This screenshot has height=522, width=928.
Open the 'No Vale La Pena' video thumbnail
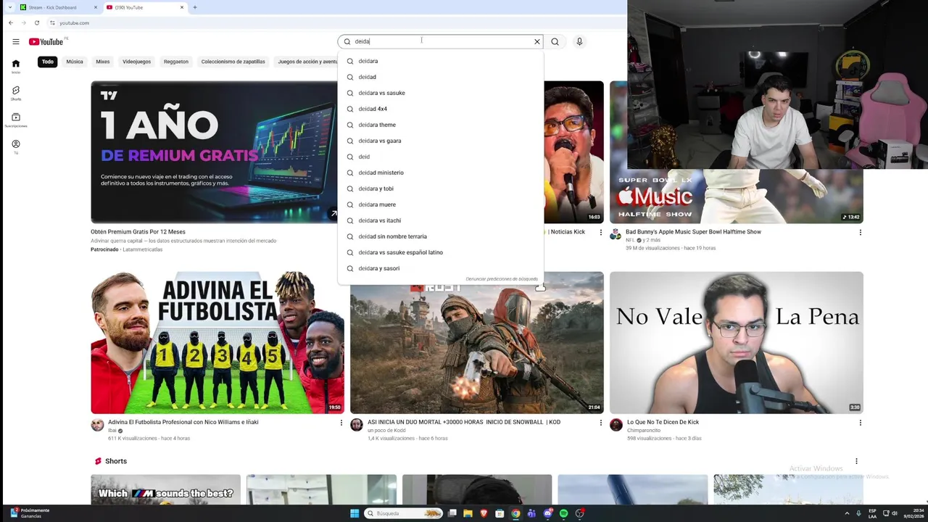pos(736,342)
